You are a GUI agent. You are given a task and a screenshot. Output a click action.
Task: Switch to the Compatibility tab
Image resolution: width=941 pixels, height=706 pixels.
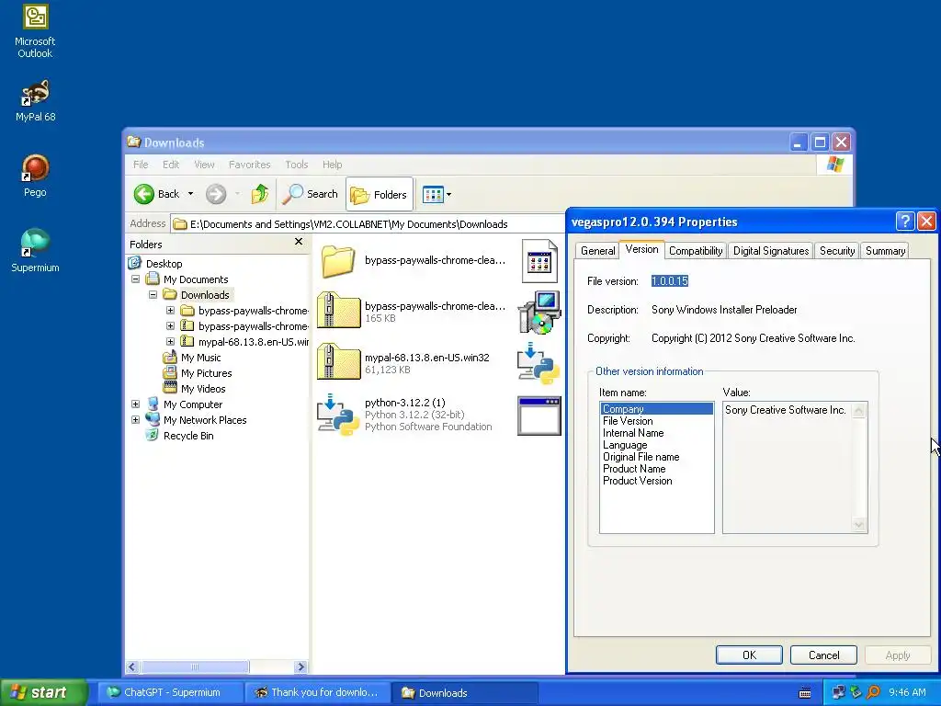tap(696, 251)
